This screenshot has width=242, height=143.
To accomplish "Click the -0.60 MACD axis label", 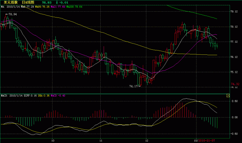I will [234, 134].
